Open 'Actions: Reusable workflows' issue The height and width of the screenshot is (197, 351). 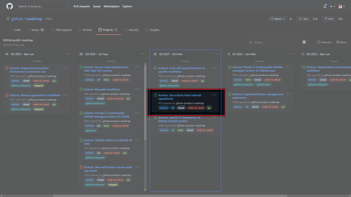[102, 89]
